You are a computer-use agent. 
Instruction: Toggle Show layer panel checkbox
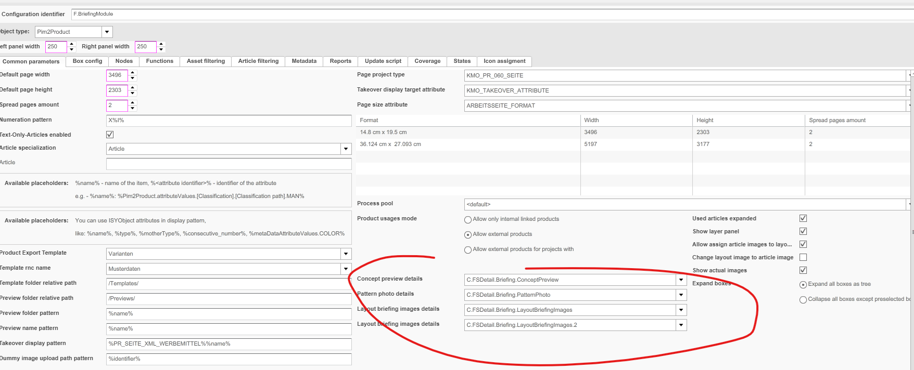(803, 231)
